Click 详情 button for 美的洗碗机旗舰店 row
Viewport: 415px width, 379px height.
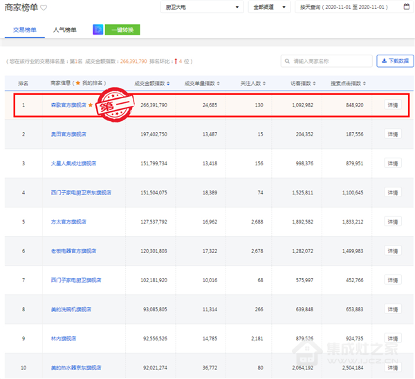click(393, 309)
